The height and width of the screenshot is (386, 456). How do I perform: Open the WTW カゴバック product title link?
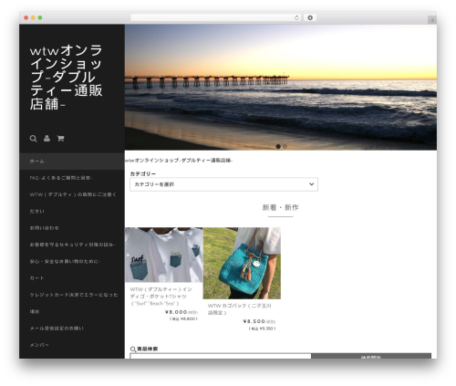[x=240, y=309]
